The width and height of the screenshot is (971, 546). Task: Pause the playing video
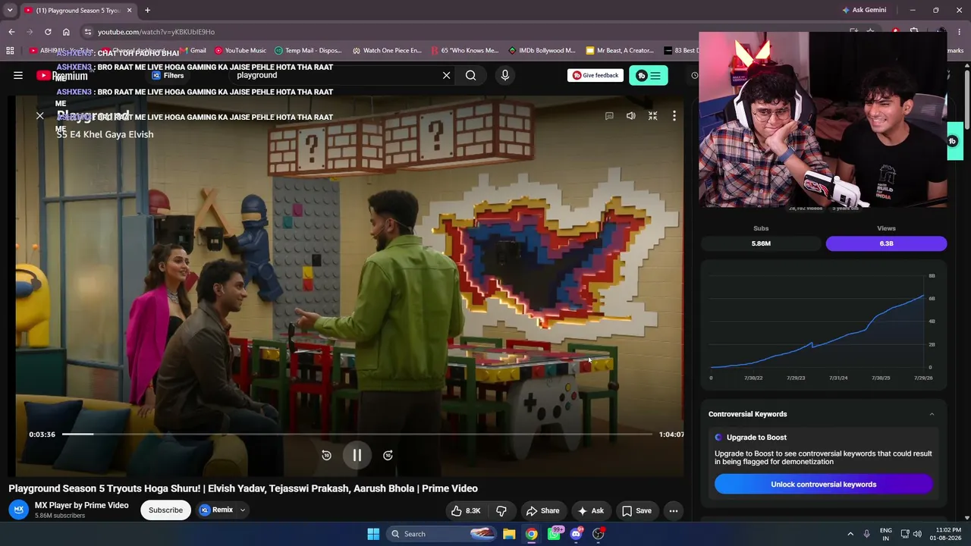(357, 455)
